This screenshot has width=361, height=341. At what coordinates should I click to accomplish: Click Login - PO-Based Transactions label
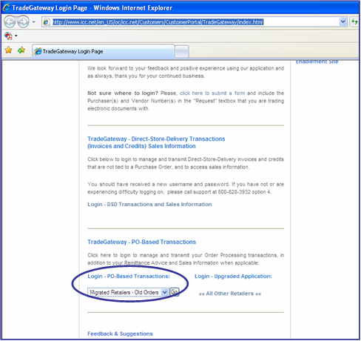[x=129, y=277]
